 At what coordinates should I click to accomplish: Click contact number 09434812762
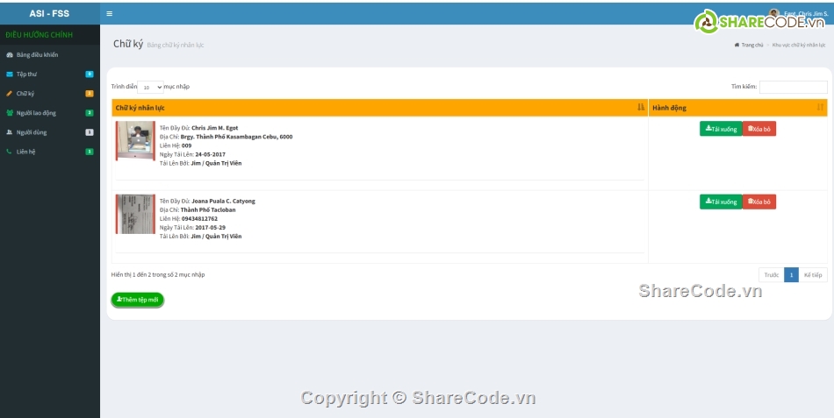pyautogui.click(x=199, y=219)
